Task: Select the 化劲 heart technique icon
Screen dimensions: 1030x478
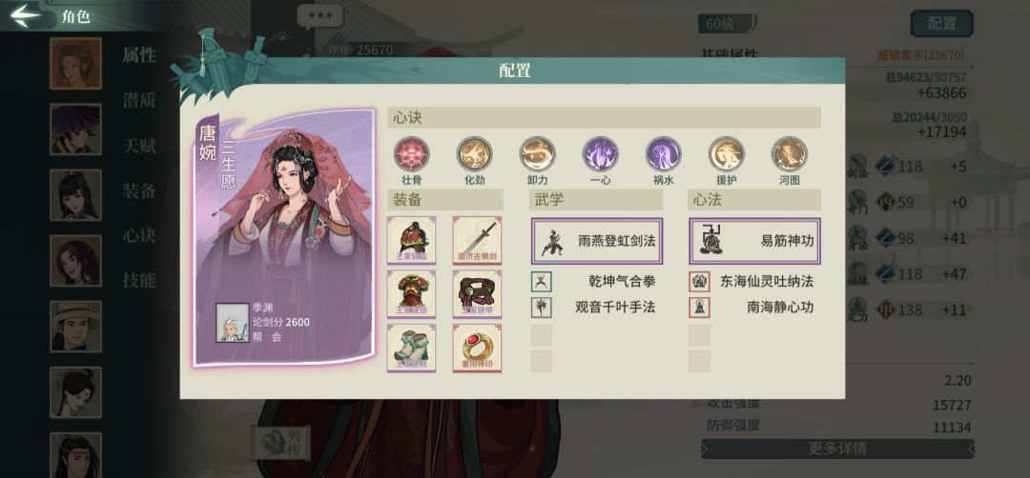Action: (x=474, y=153)
